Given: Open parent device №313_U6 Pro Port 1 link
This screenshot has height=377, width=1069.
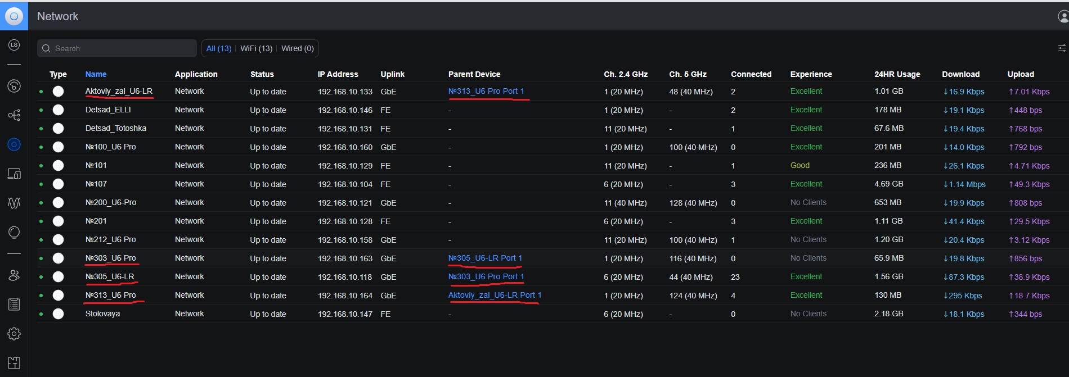Looking at the screenshot, I should [486, 91].
